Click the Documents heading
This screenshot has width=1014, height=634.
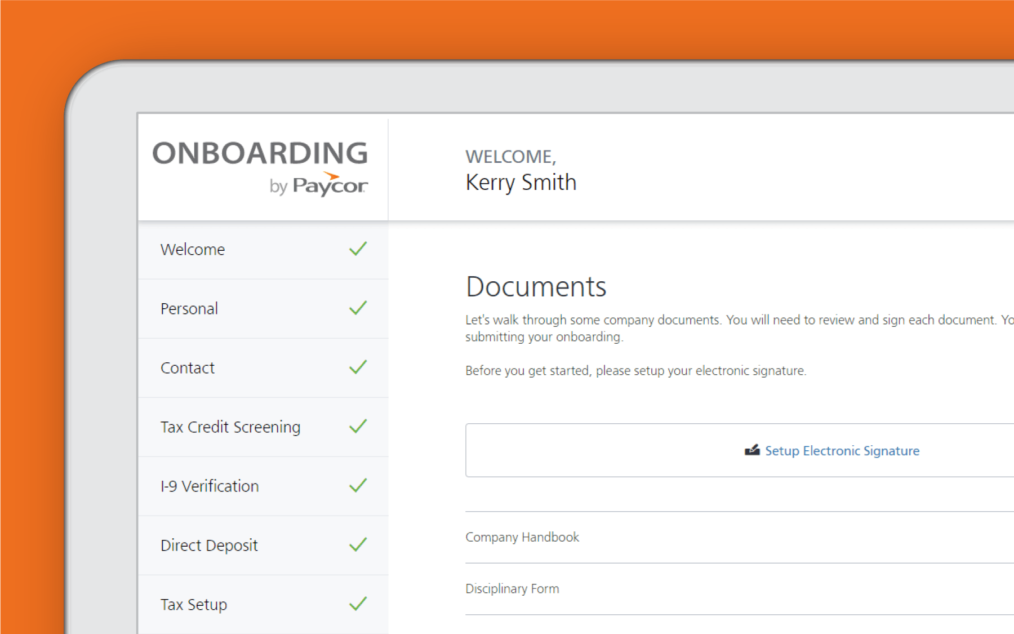[536, 286]
